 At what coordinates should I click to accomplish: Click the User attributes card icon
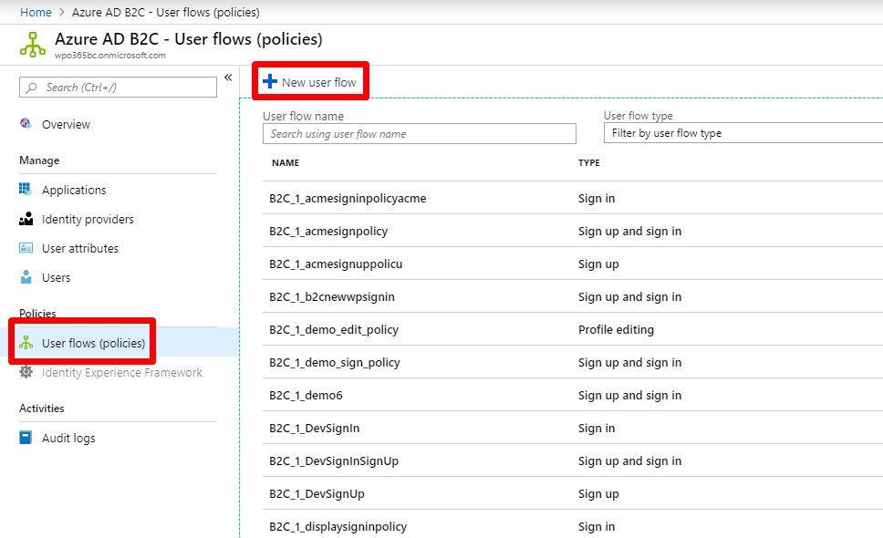pyautogui.click(x=26, y=248)
